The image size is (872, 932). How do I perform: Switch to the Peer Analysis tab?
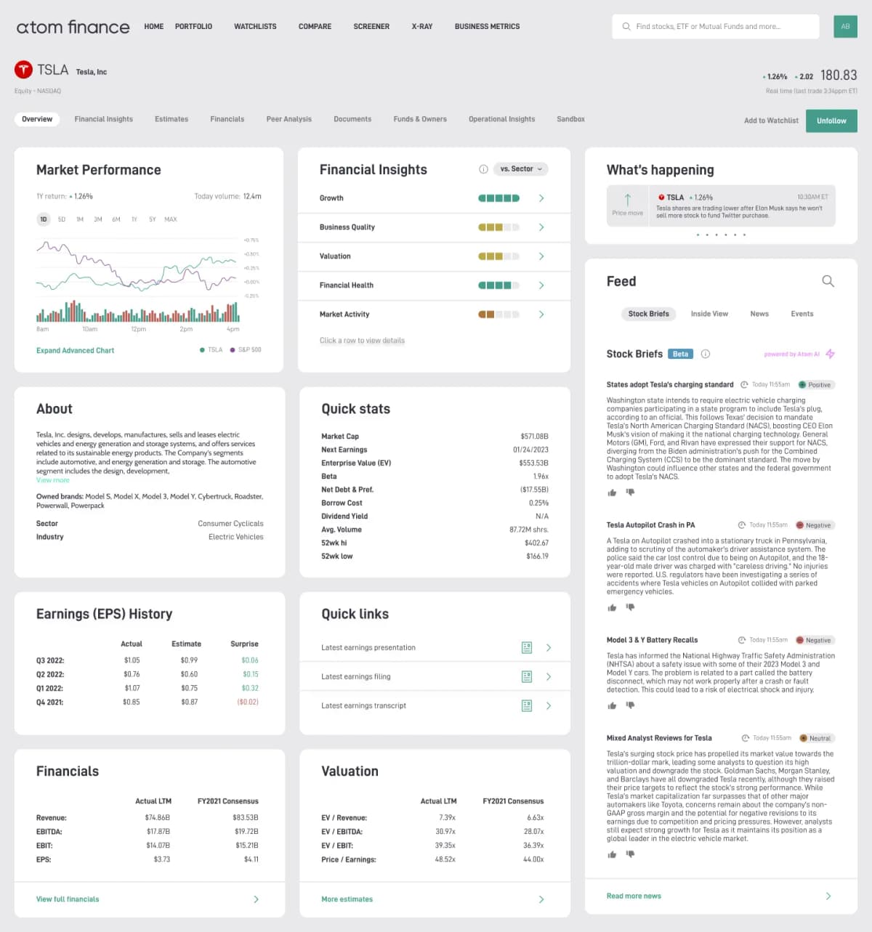(x=289, y=119)
